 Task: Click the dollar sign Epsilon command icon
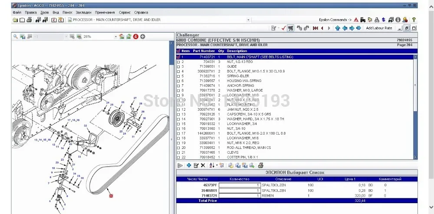(x=384, y=20)
